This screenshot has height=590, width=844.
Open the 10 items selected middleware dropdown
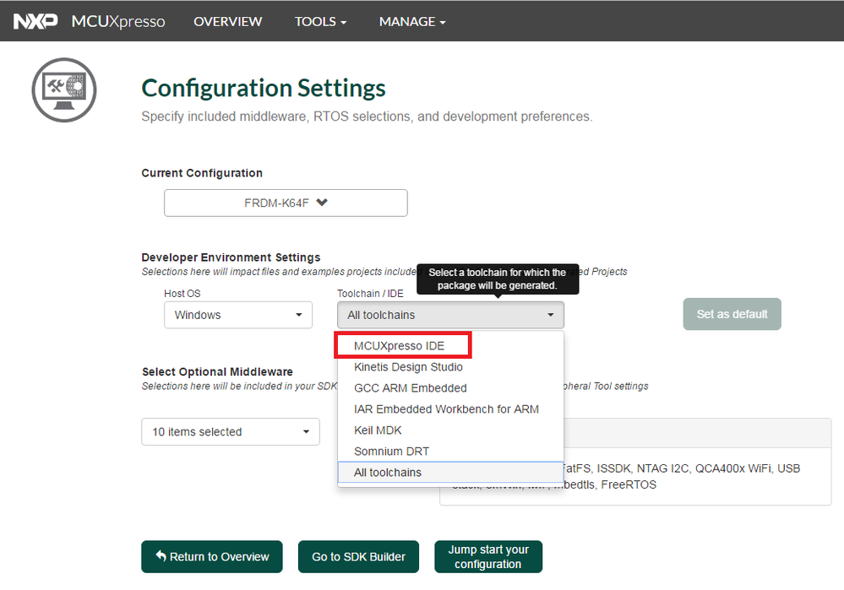[230, 431]
